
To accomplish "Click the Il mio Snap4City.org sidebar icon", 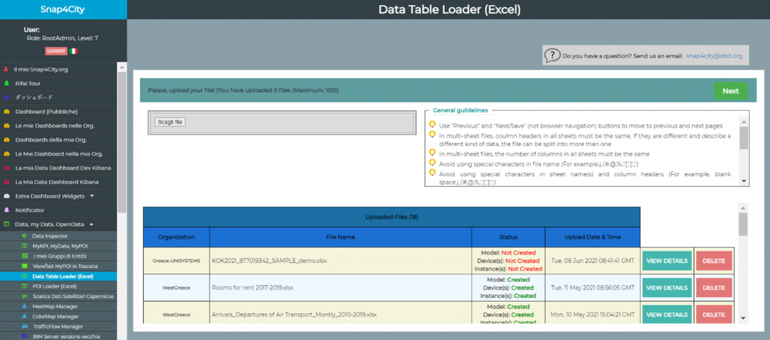I will point(6,69).
